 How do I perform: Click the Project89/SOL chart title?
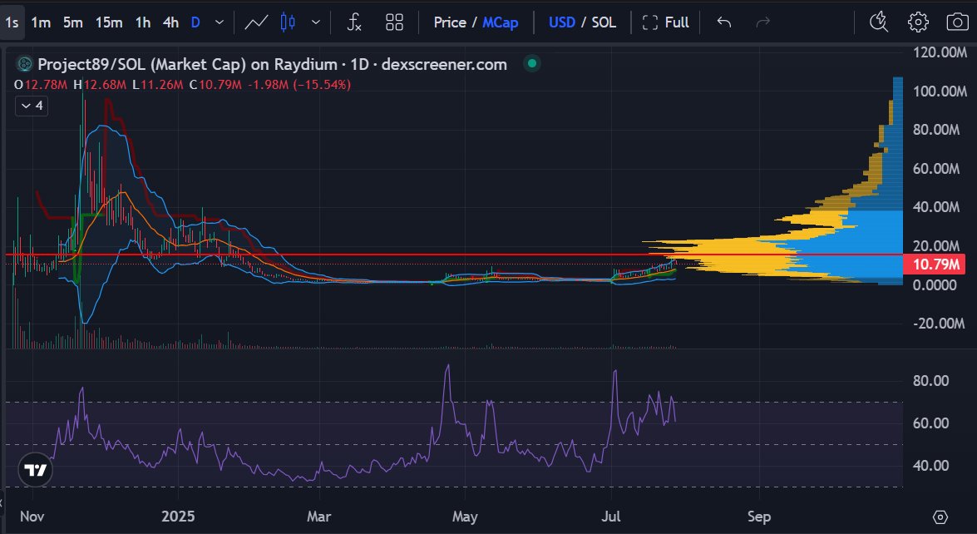[272, 64]
